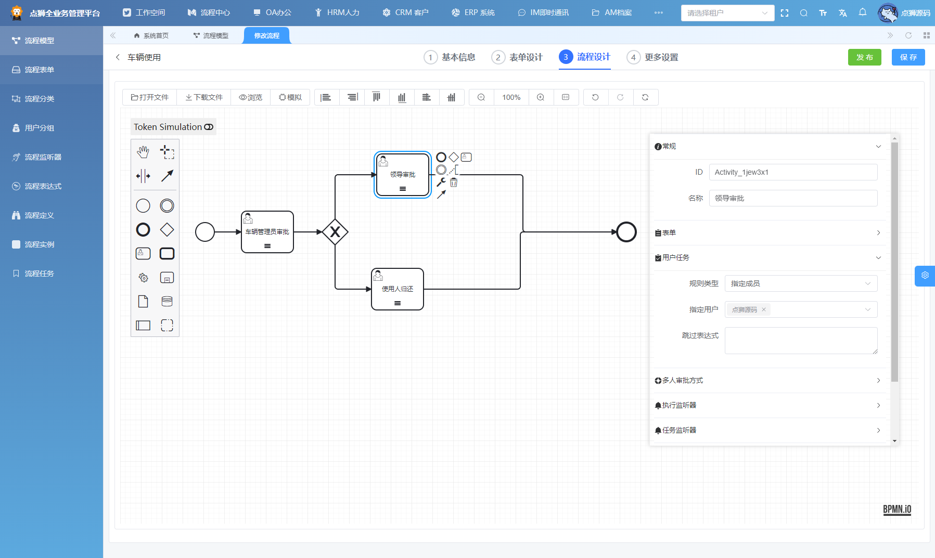Pick the global connect arrow tool

(x=167, y=176)
